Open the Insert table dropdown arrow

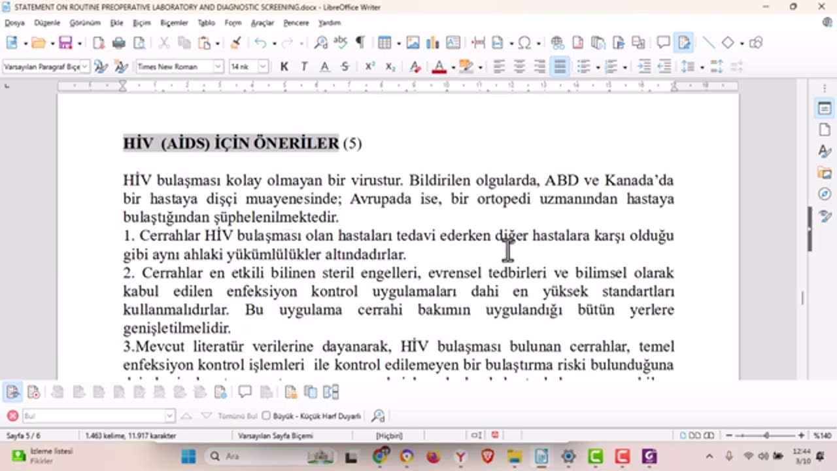tap(398, 43)
